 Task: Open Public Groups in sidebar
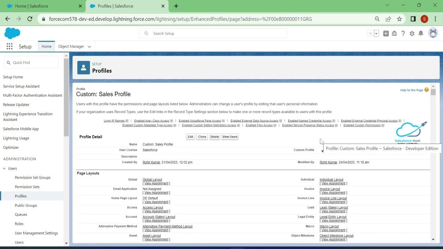pyautogui.click(x=26, y=205)
